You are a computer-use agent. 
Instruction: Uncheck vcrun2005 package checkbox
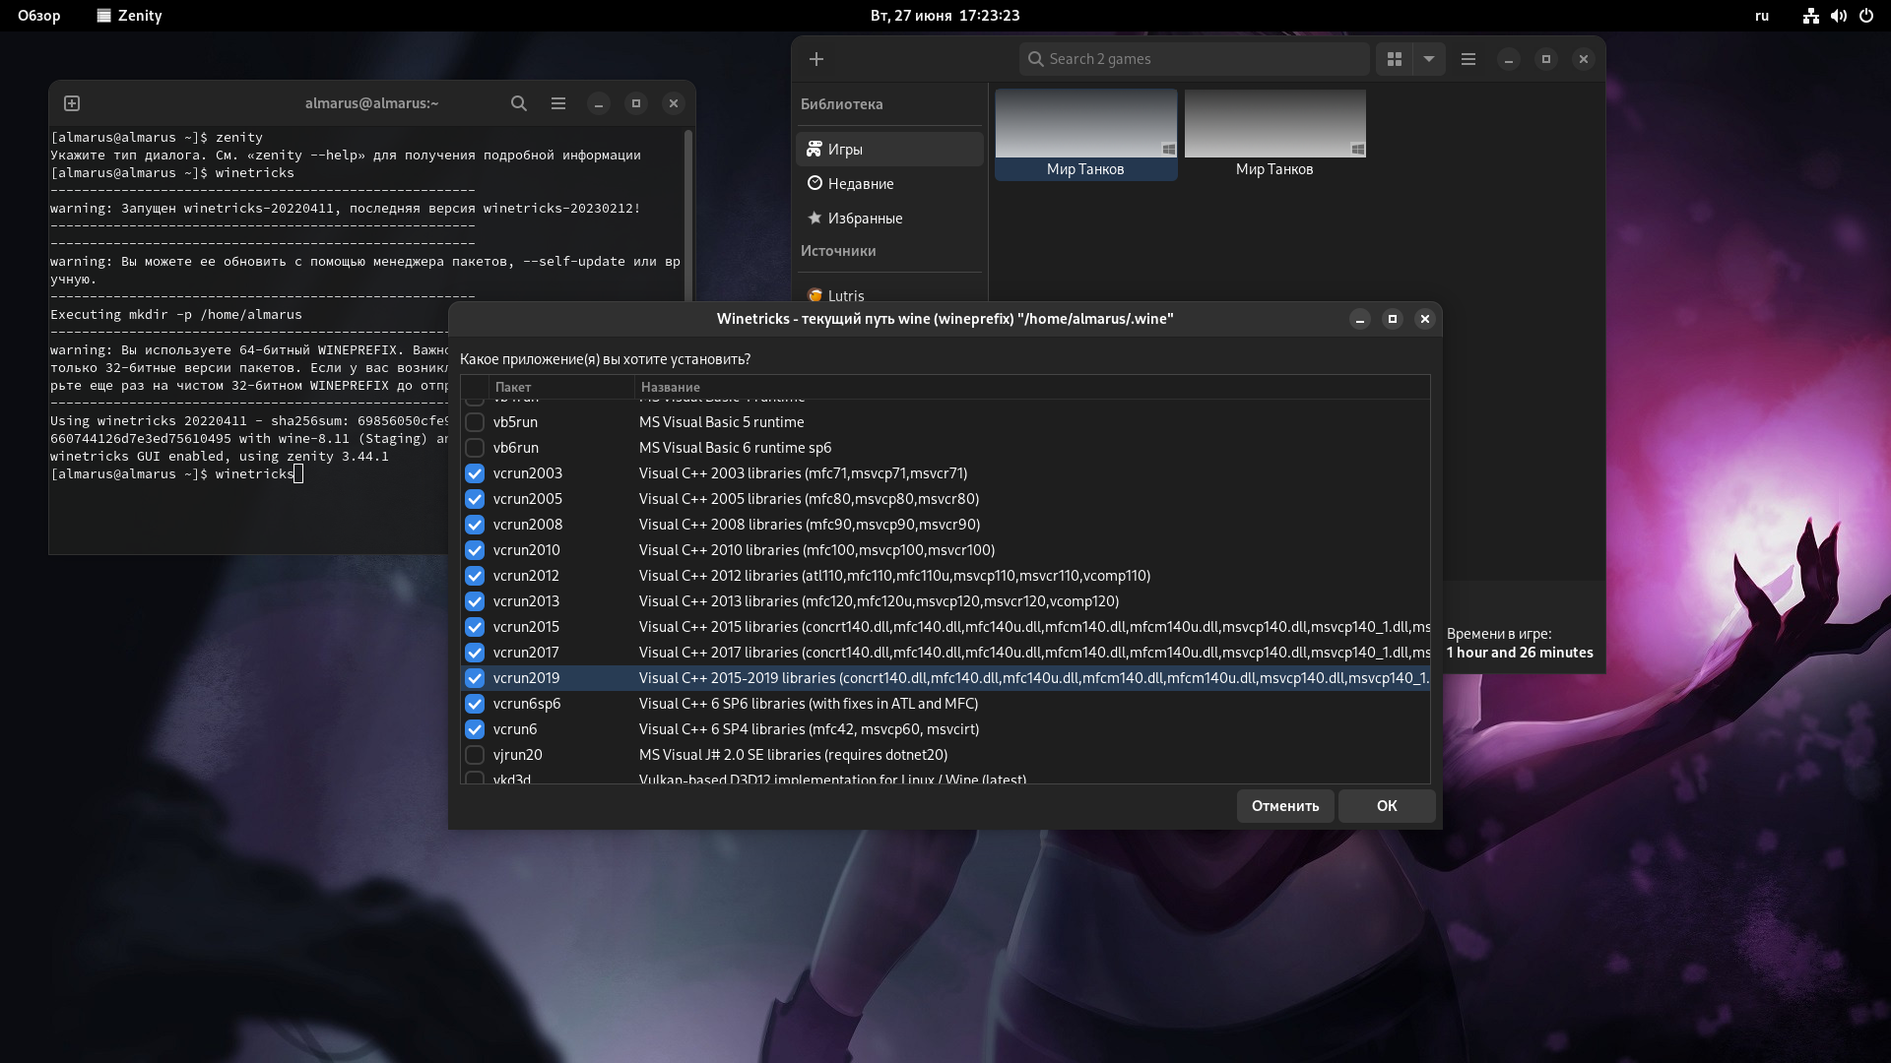[475, 499]
